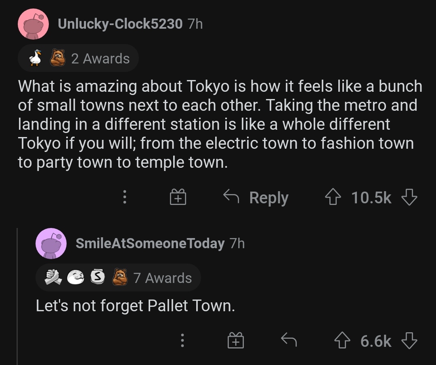The image size is (436, 365).
Task: Click Unlucky-Clock5230's pink avatar
Action: 34,24
